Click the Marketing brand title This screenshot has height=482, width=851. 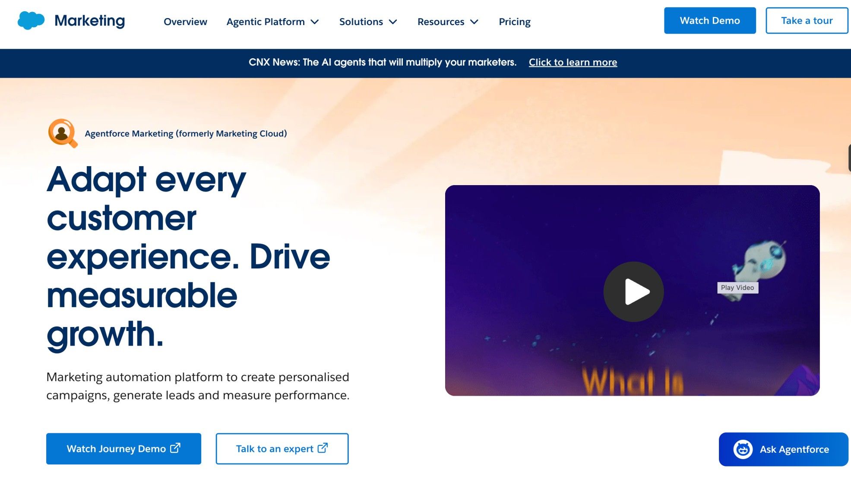pyautogui.click(x=90, y=20)
